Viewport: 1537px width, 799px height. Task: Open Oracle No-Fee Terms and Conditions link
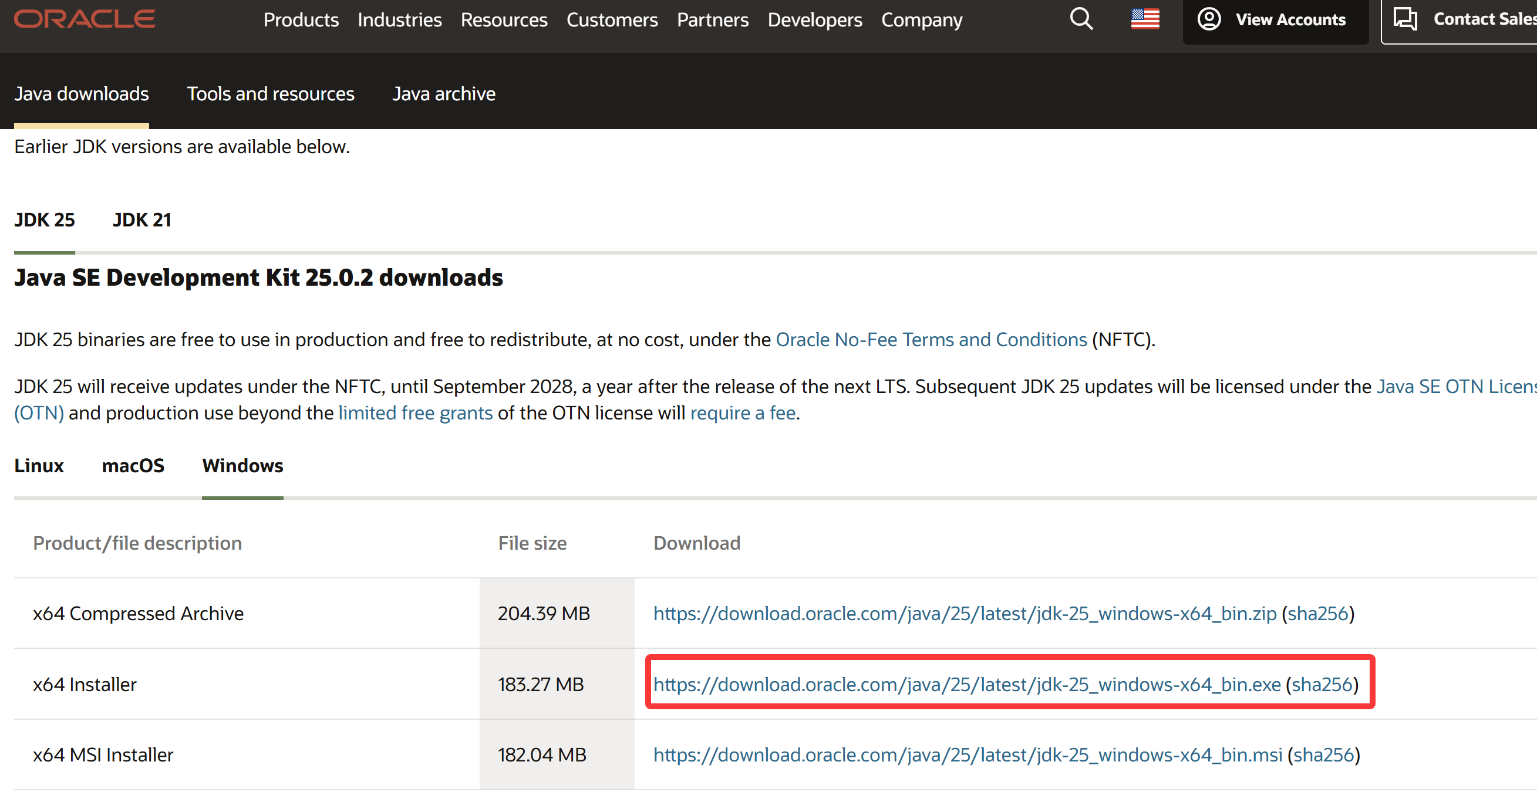click(x=931, y=340)
